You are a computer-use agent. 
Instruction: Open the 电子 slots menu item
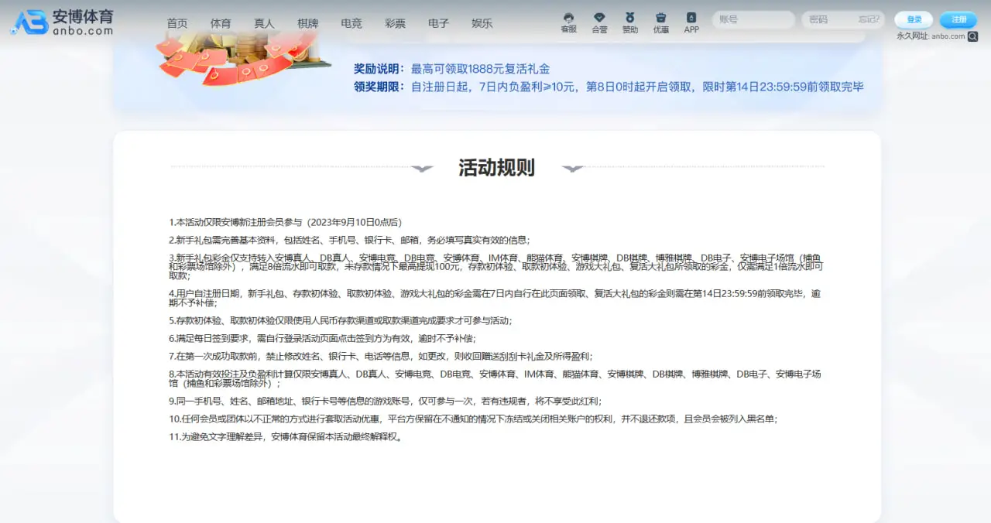coord(439,23)
